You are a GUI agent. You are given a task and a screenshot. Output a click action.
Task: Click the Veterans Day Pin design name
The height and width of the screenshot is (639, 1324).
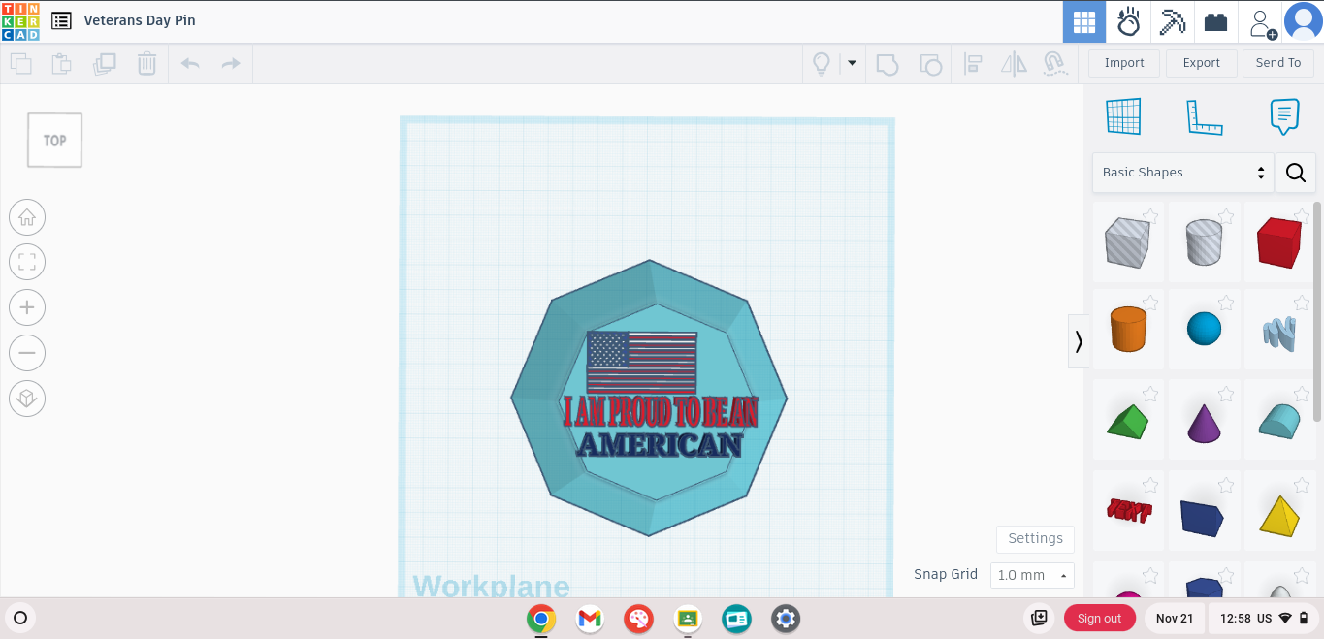point(140,21)
